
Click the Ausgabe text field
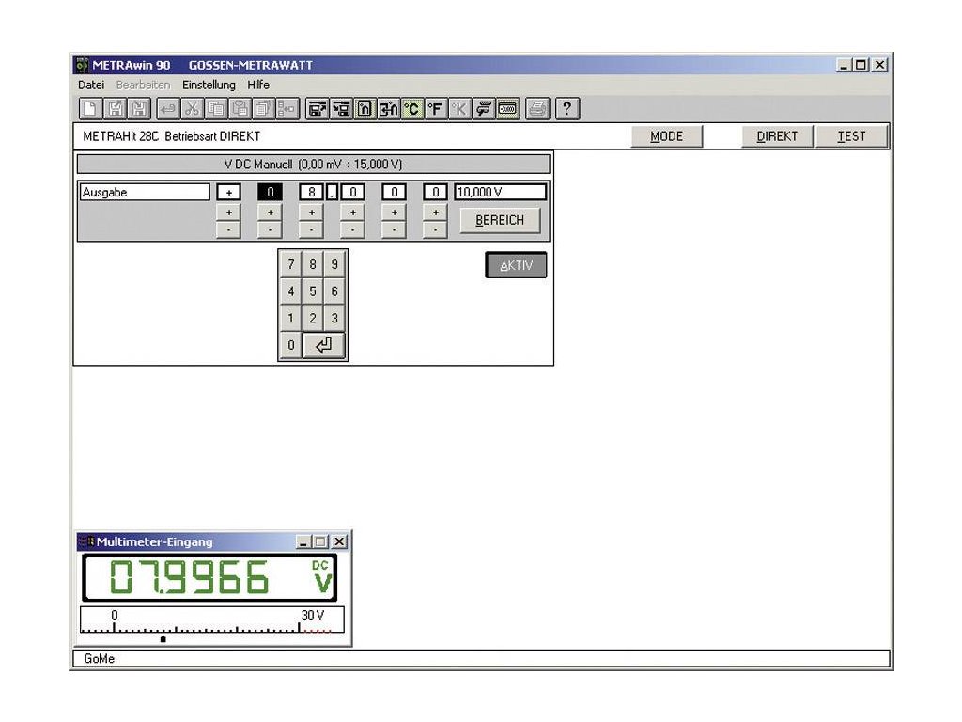[145, 192]
